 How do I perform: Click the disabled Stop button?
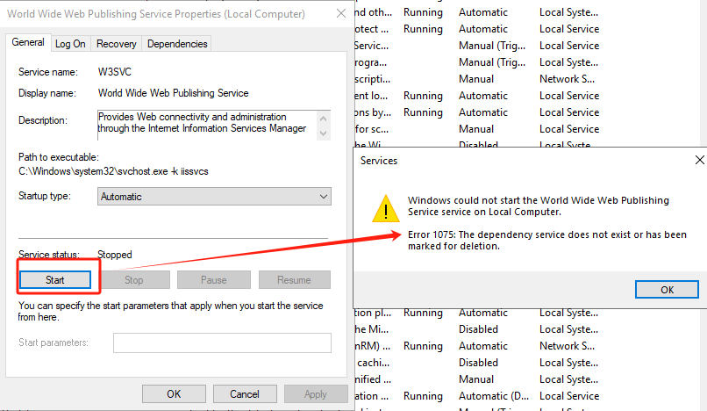[134, 280]
